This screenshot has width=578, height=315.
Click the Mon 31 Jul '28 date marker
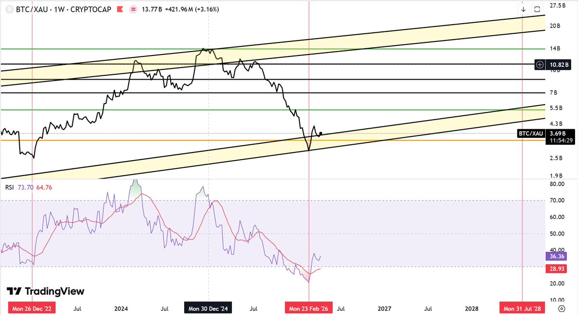pos(523,308)
